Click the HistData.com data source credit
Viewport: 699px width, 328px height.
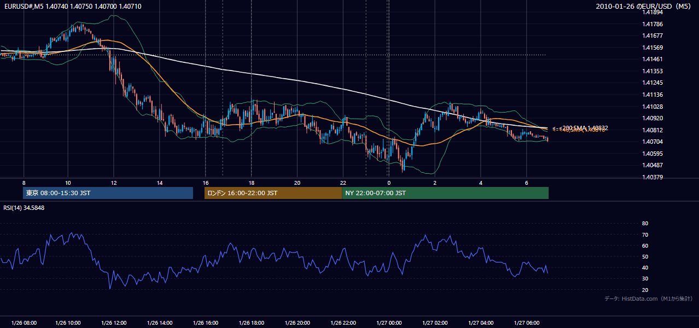(x=648, y=298)
